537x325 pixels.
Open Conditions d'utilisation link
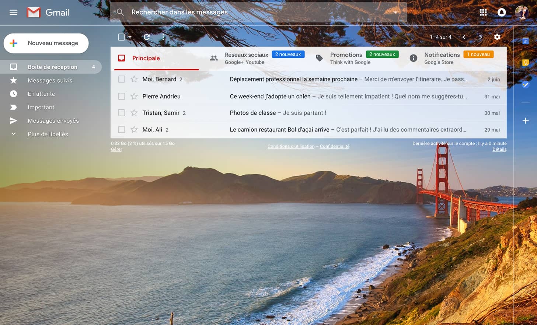[291, 146]
